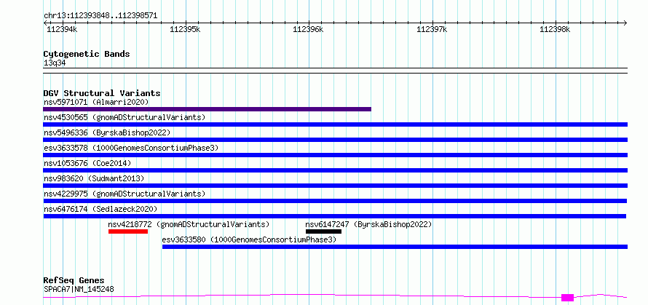
Task: Click blue bar under esv3633578
Action: 335,155
